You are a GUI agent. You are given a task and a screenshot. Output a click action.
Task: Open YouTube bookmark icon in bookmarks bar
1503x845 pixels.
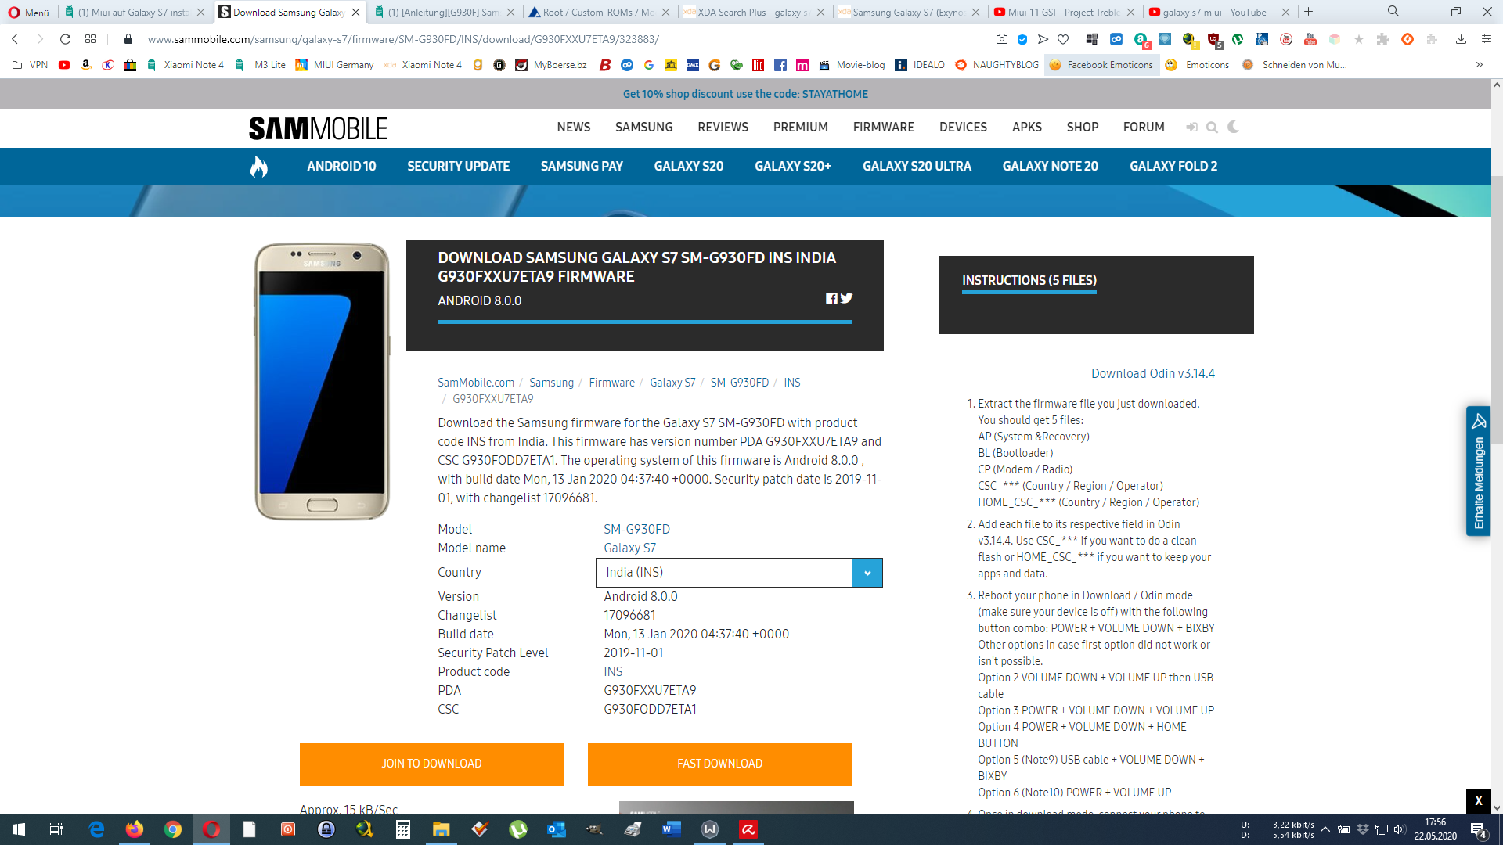[64, 65]
